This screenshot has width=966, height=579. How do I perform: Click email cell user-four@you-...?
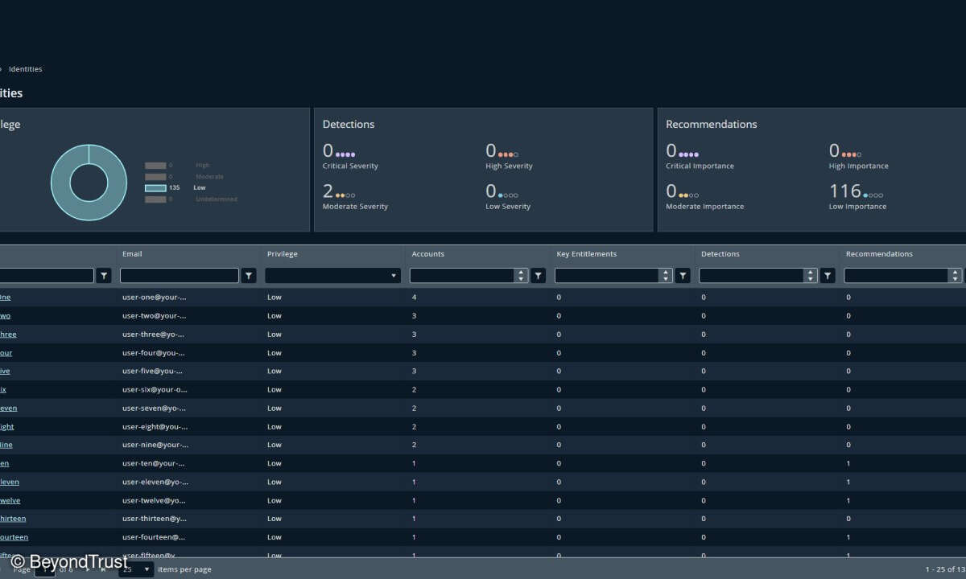154,353
